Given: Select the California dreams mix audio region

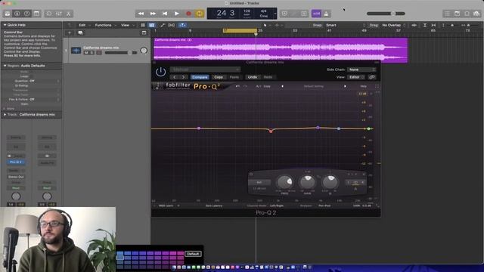Looking at the screenshot, I should click(281, 49).
